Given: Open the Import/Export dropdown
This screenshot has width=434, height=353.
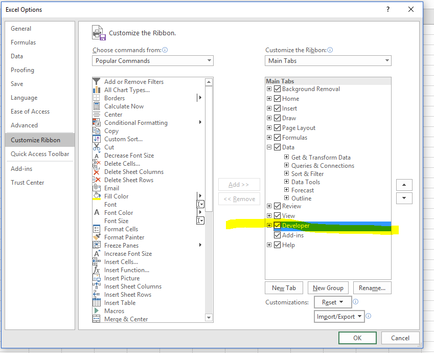Looking at the screenshot, I should click(x=339, y=317).
